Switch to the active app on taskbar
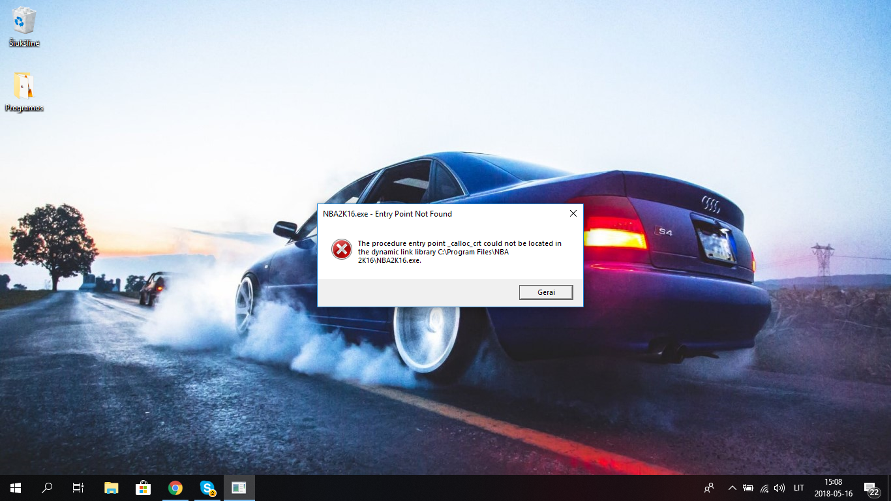891x501 pixels. (x=239, y=488)
